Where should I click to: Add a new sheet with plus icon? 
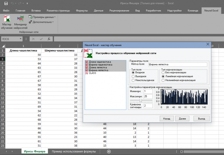coord(109,151)
